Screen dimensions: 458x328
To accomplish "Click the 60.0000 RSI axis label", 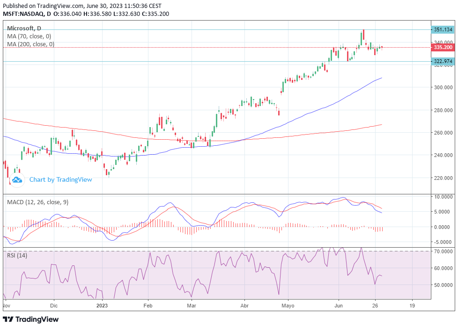I will [x=443, y=268].
